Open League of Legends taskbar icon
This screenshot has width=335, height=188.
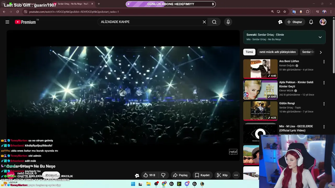point(202,184)
